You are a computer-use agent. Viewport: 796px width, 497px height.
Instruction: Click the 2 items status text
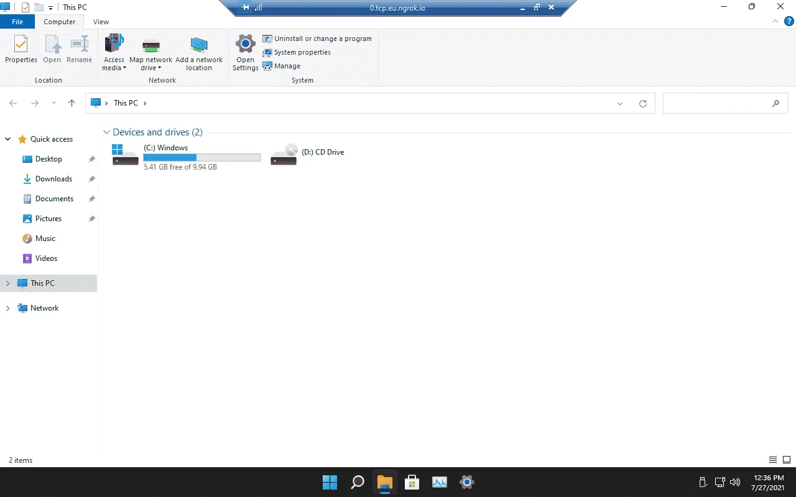21,460
